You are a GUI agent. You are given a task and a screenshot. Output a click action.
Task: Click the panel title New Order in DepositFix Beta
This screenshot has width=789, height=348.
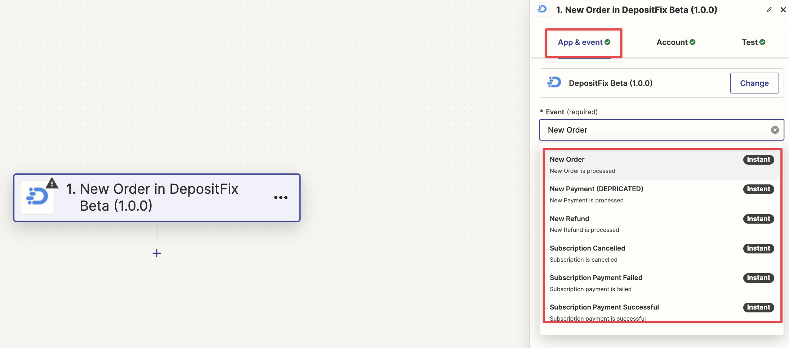click(637, 10)
